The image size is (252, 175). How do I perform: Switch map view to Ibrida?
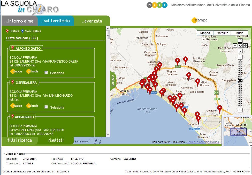239,33
